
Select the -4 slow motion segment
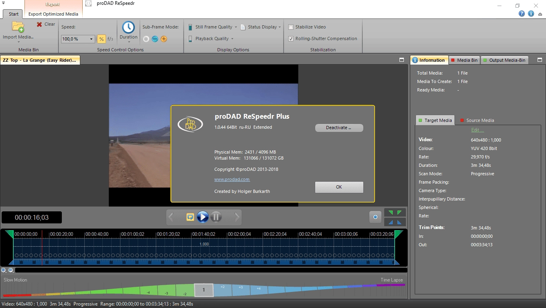pos(149,292)
